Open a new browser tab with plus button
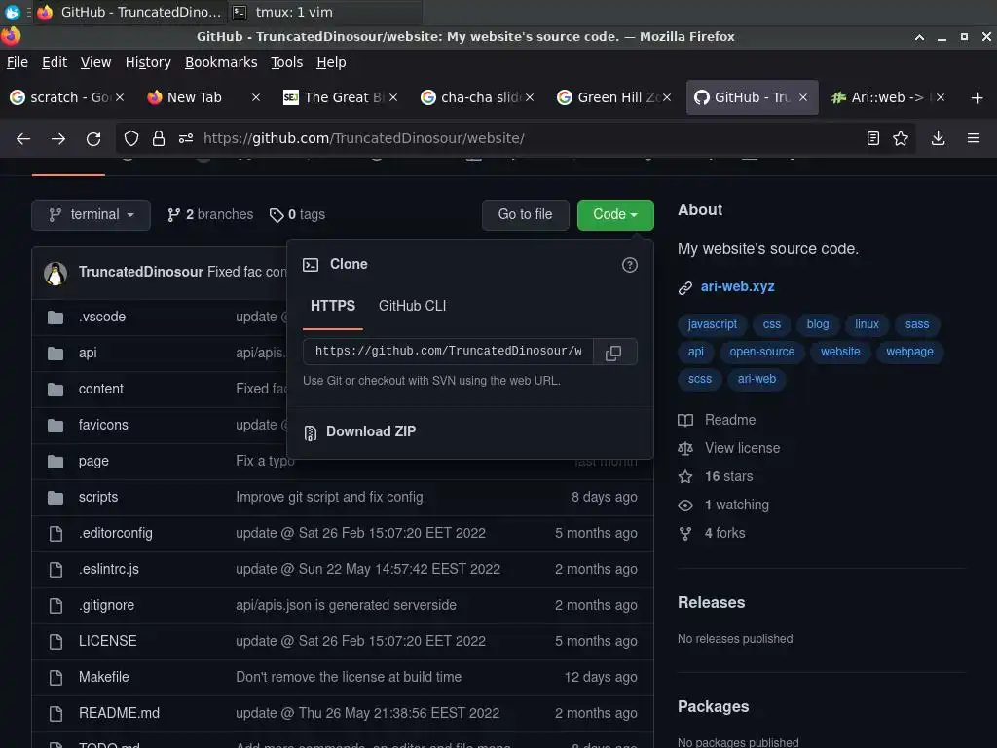The width and height of the screenshot is (997, 748). tap(978, 98)
